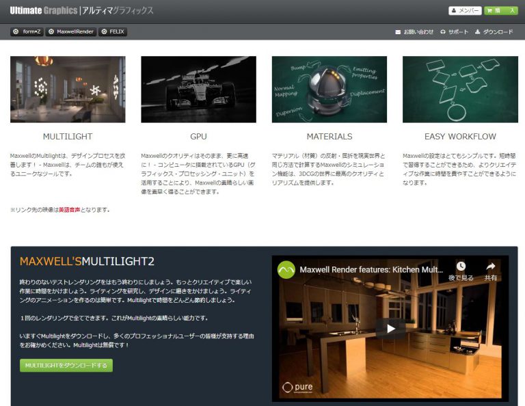Click the person icon on the メンバー button
The height and width of the screenshot is (406, 525).
[454, 11]
